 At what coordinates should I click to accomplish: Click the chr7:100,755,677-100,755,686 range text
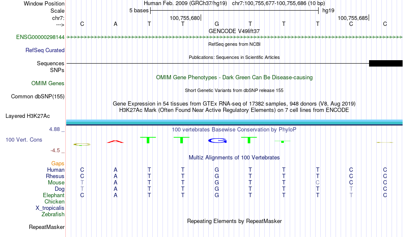pyautogui.click(x=278, y=3)
